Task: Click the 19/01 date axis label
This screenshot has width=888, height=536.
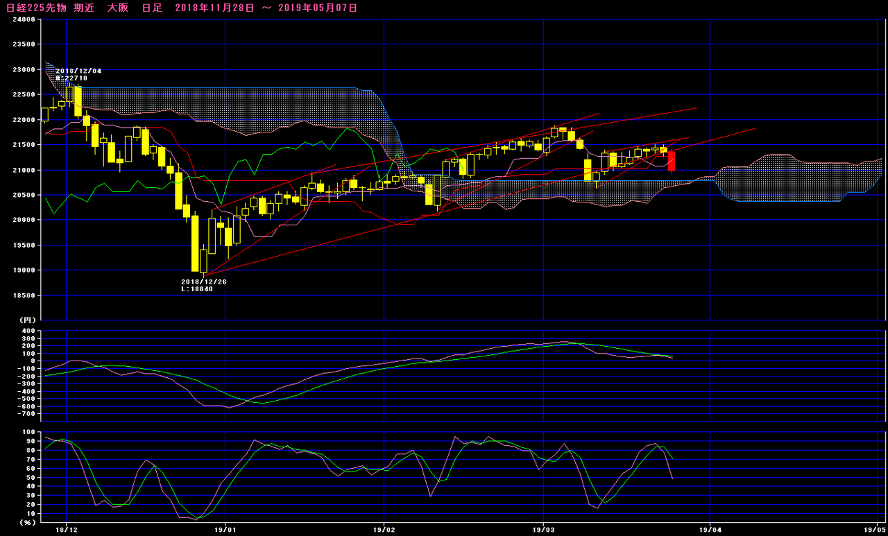Action: click(x=226, y=530)
